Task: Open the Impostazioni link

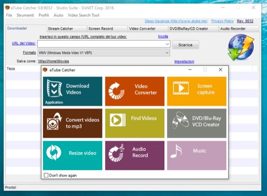Action: (x=184, y=62)
